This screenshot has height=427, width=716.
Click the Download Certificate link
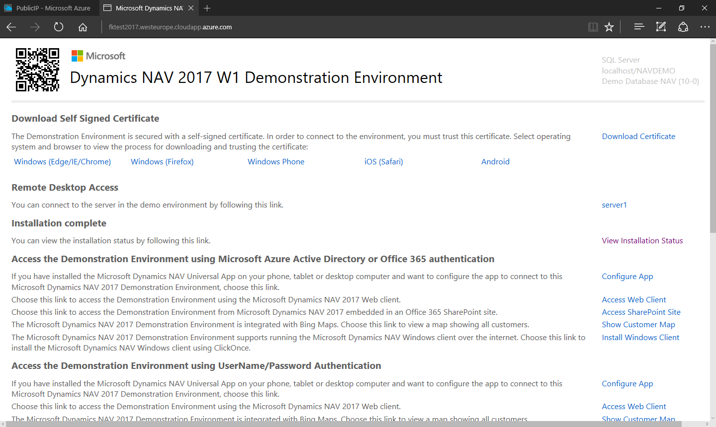[638, 137]
